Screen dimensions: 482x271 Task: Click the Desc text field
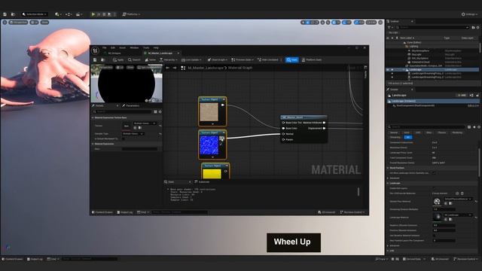[139, 149]
